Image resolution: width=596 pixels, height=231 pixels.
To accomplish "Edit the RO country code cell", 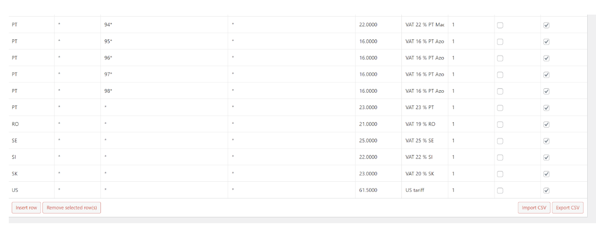I will pyautogui.click(x=31, y=124).
